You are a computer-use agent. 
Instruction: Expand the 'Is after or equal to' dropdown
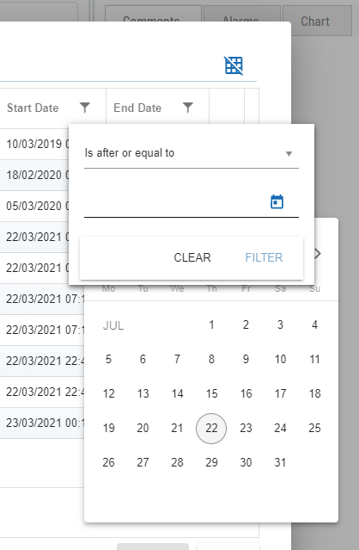192,153
